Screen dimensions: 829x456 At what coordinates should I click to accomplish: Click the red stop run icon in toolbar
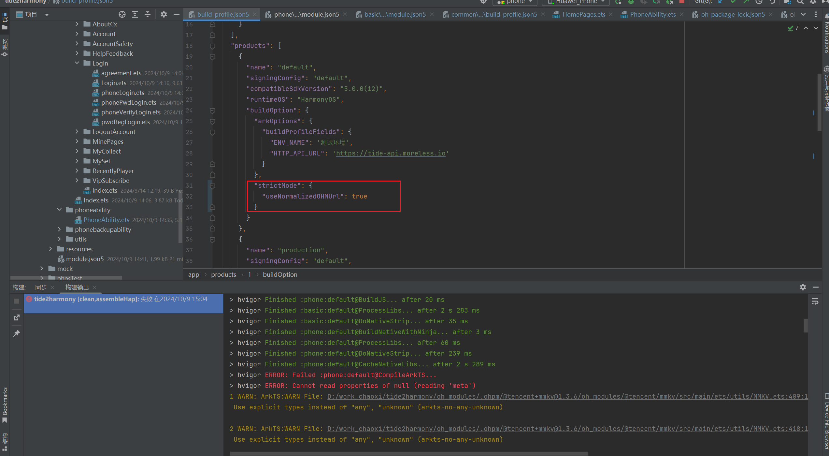pyautogui.click(x=681, y=2)
